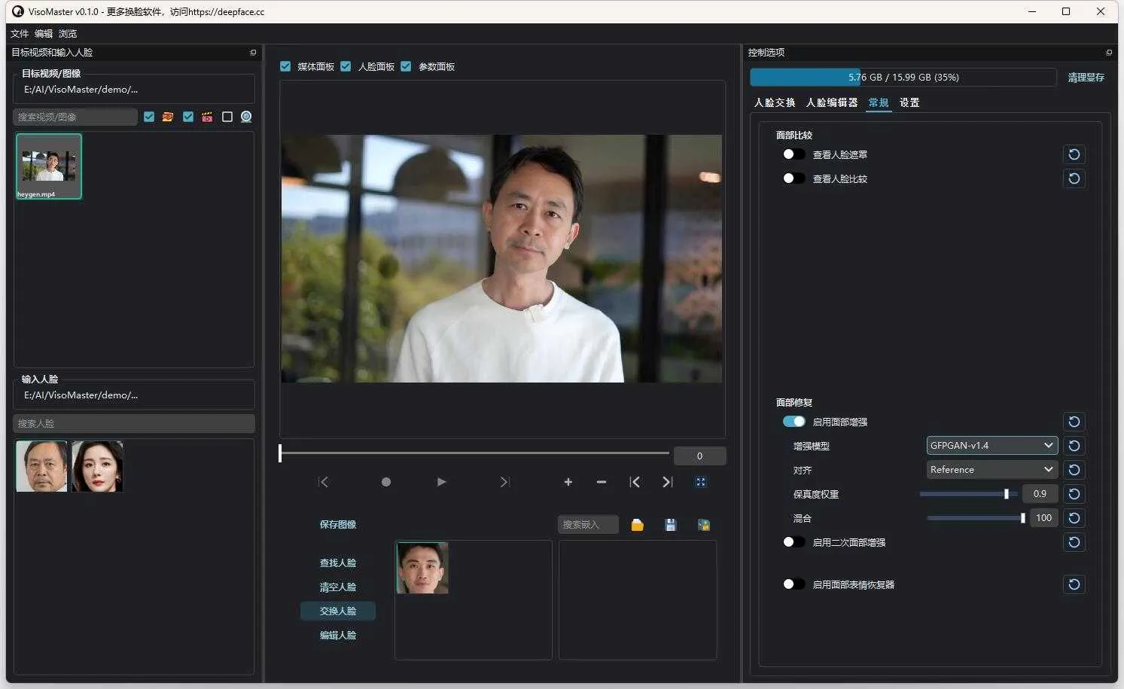
Task: Disable the 启用面部增强 toggle
Action: click(794, 422)
